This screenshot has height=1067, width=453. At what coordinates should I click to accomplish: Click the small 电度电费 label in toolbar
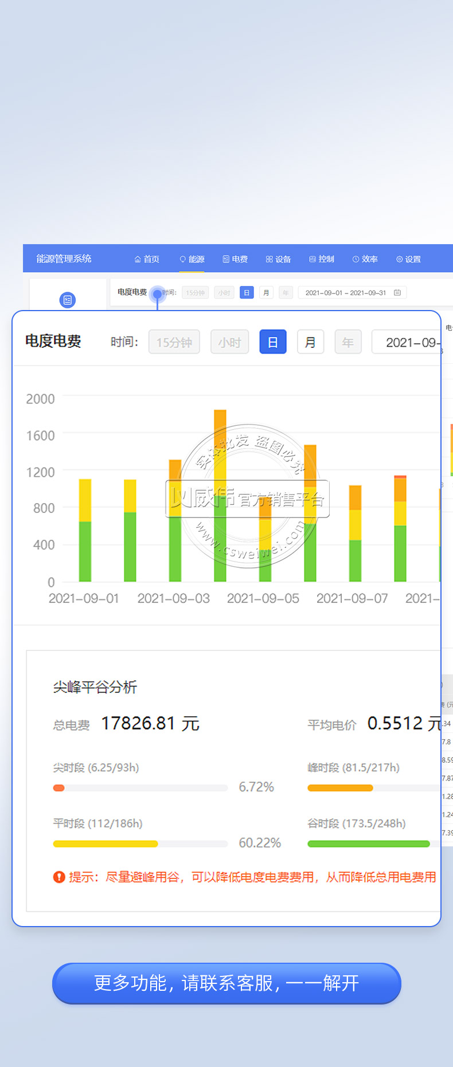coord(132,292)
